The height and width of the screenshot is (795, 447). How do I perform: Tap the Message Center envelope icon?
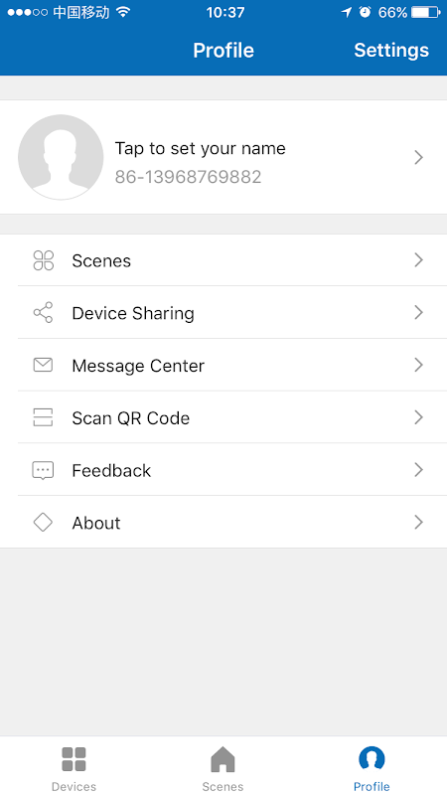tap(43, 365)
